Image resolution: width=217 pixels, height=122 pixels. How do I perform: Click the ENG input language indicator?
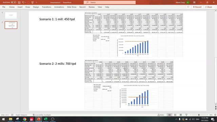[197, 119]
